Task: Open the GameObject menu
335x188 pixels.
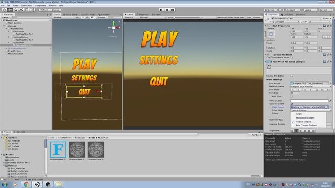Action: click(27, 6)
